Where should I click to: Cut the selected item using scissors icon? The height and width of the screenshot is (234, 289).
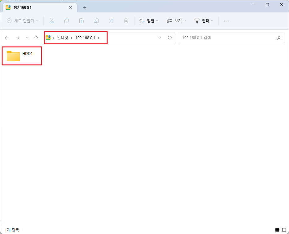pyautogui.click(x=52, y=21)
